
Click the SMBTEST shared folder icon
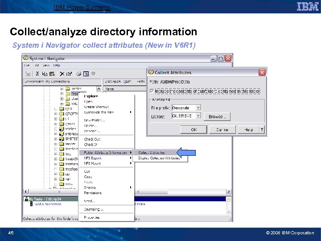coord(62,139)
